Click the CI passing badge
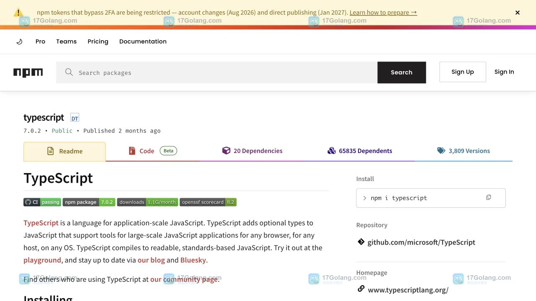The width and height of the screenshot is (536, 301). coord(42,202)
